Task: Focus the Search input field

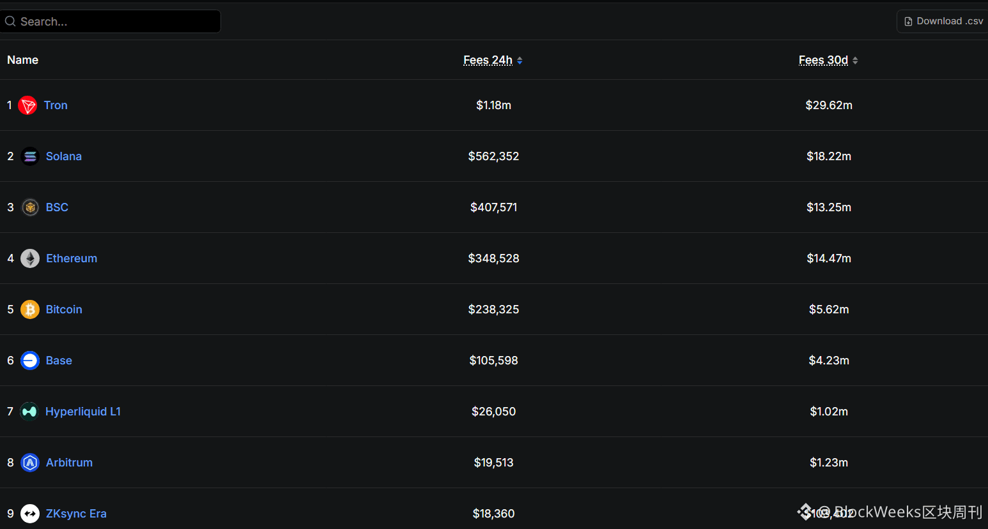Action: tap(111, 21)
